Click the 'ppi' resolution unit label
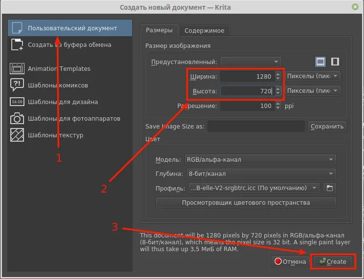This screenshot has width=364, height=279. [289, 106]
